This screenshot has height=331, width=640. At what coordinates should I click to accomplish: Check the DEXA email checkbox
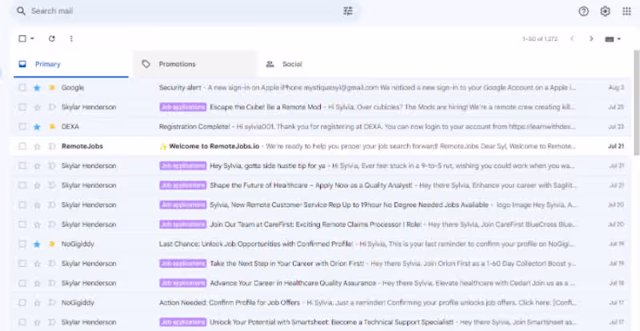coord(22,126)
